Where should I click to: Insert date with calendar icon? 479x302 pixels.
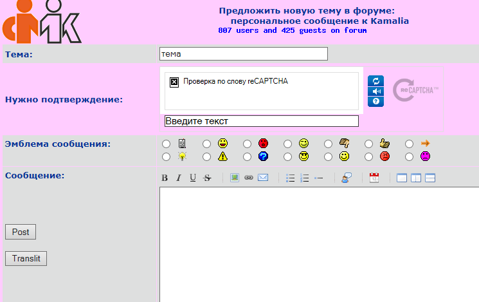(x=374, y=178)
